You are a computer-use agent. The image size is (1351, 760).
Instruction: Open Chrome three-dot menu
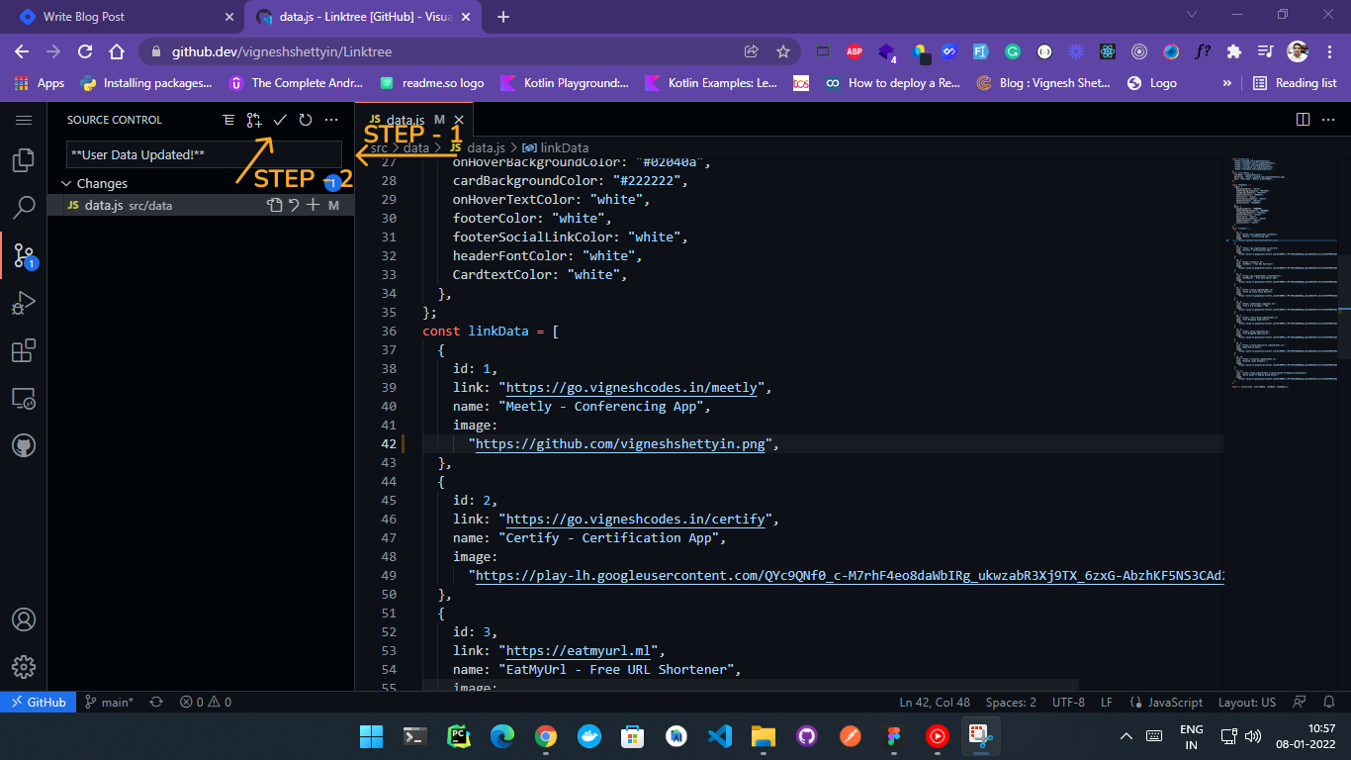coord(1330,51)
